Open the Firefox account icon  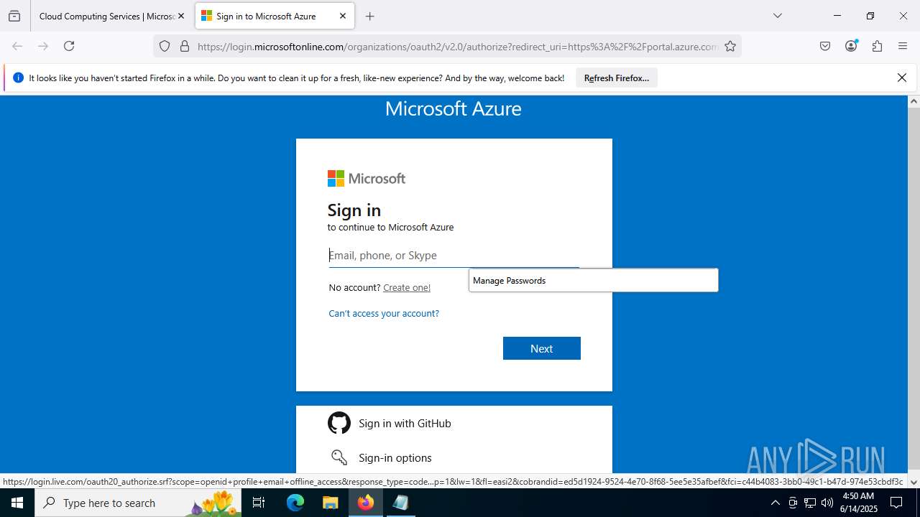[x=851, y=46]
